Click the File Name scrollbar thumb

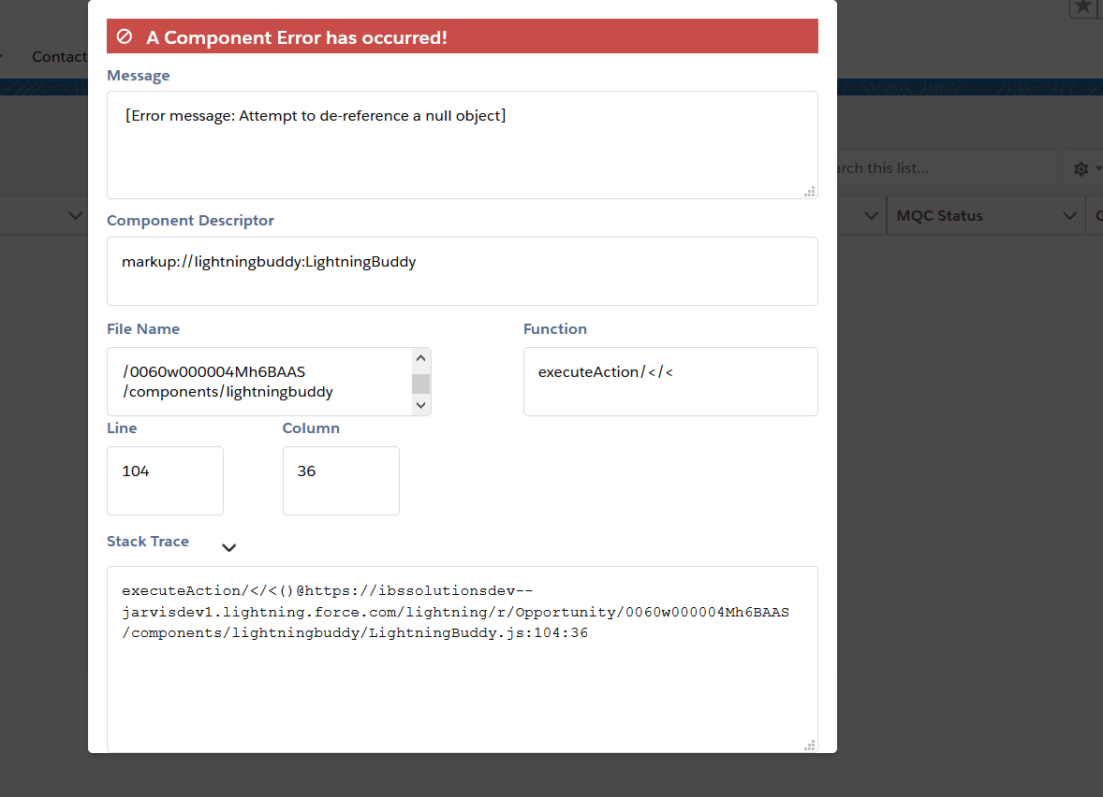coord(420,384)
